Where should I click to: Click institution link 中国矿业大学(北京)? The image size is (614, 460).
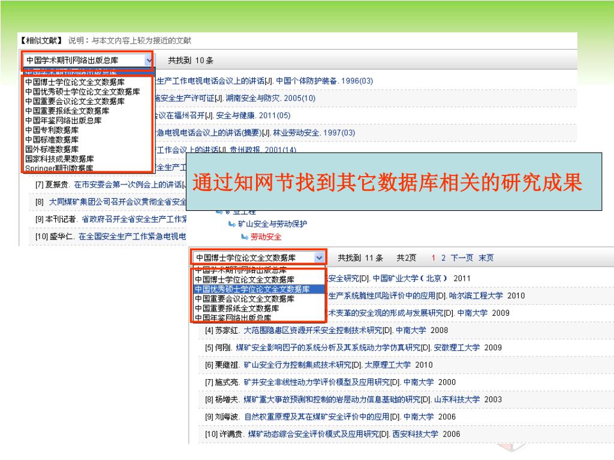click(x=410, y=278)
